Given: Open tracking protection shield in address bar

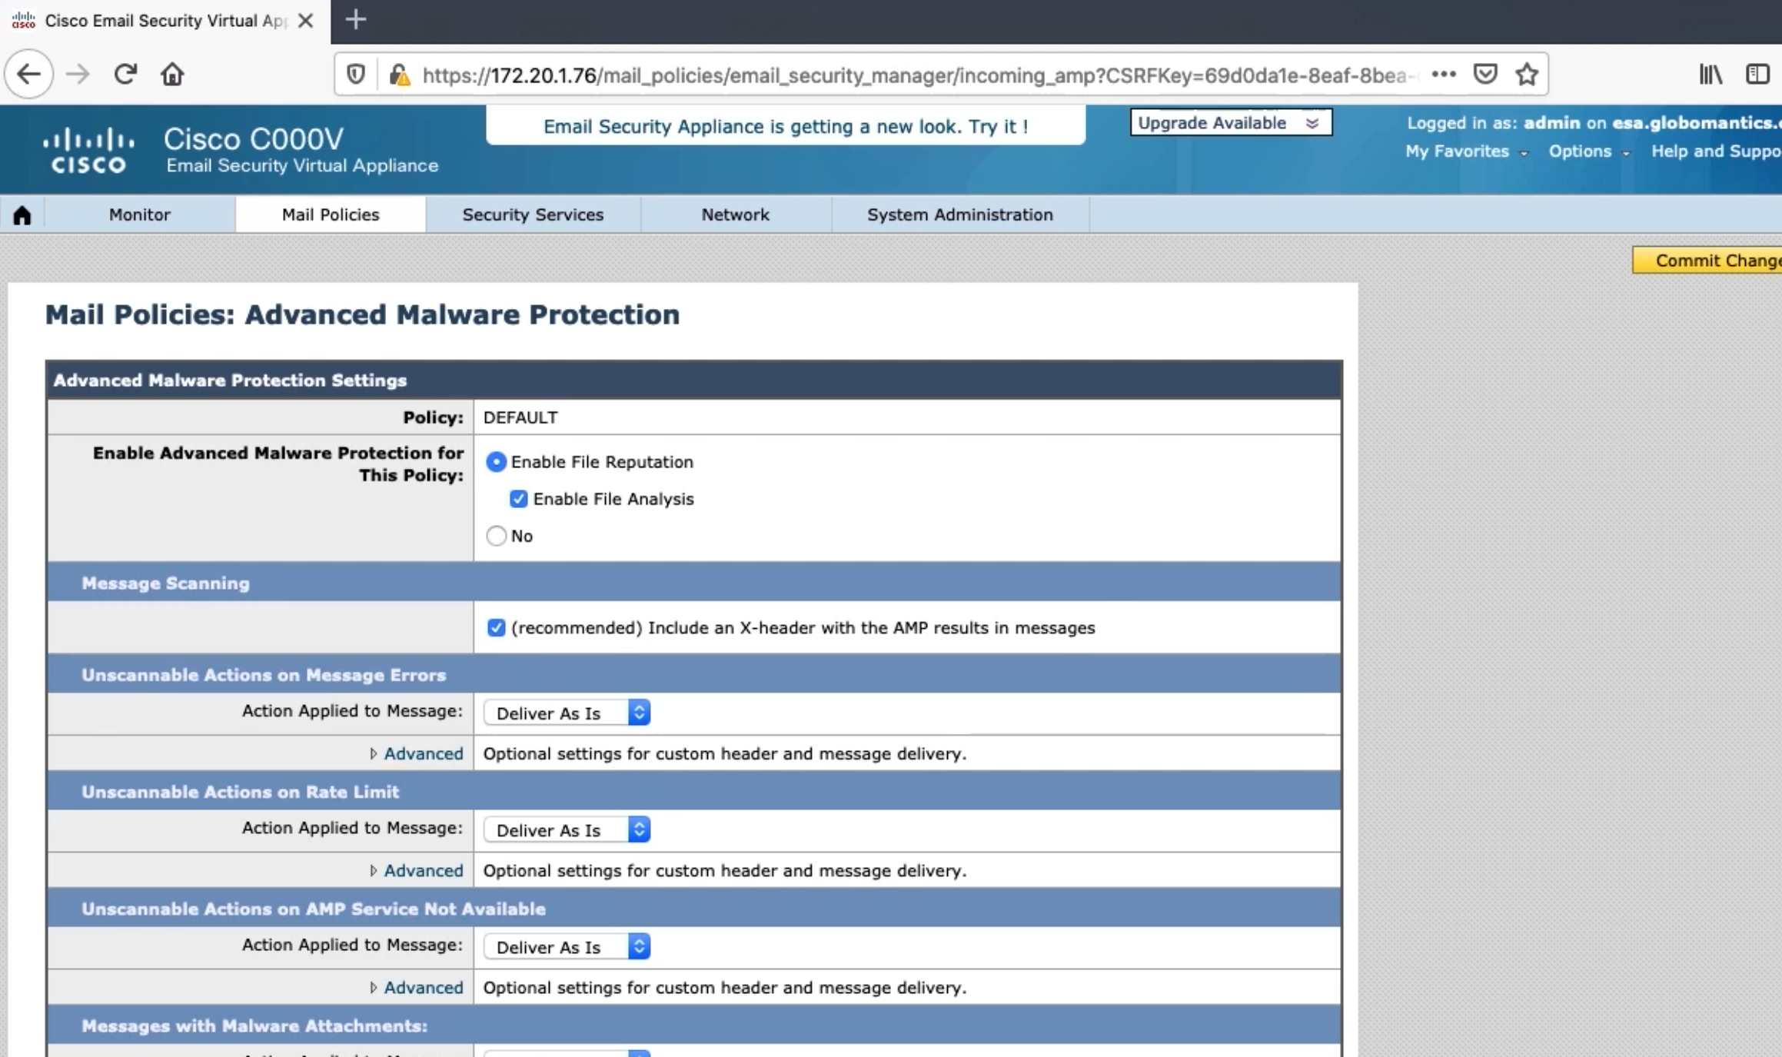Looking at the screenshot, I should click(x=355, y=75).
